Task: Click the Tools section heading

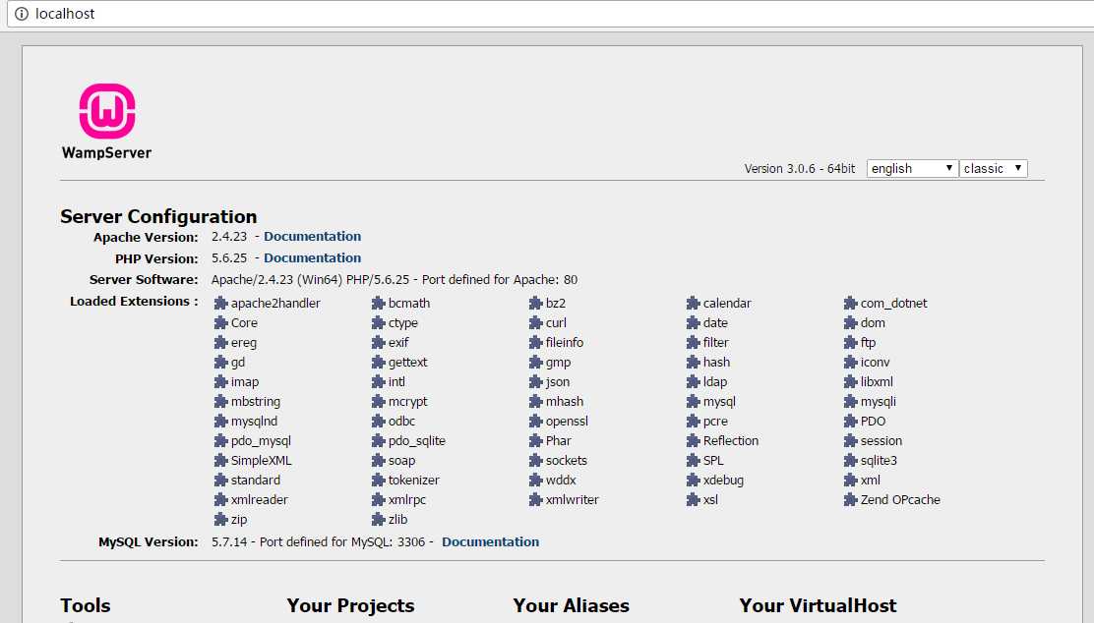Action: tap(86, 605)
